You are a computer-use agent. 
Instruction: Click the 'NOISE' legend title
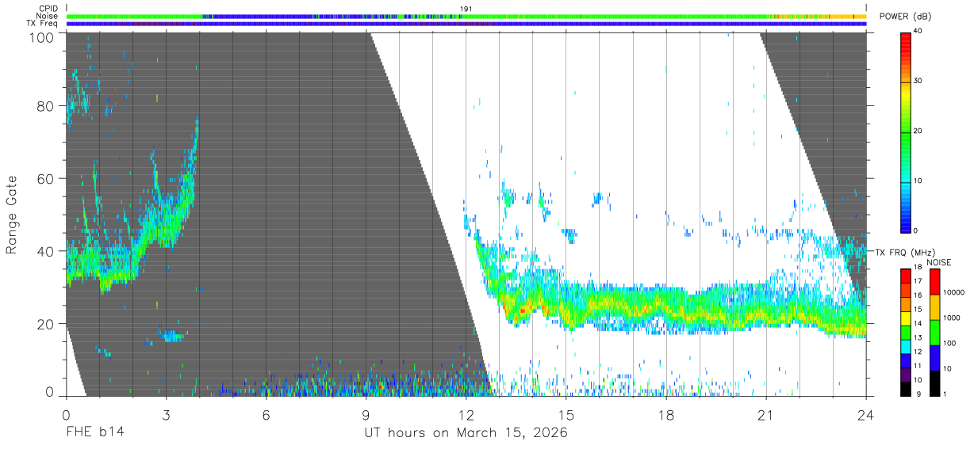(939, 262)
